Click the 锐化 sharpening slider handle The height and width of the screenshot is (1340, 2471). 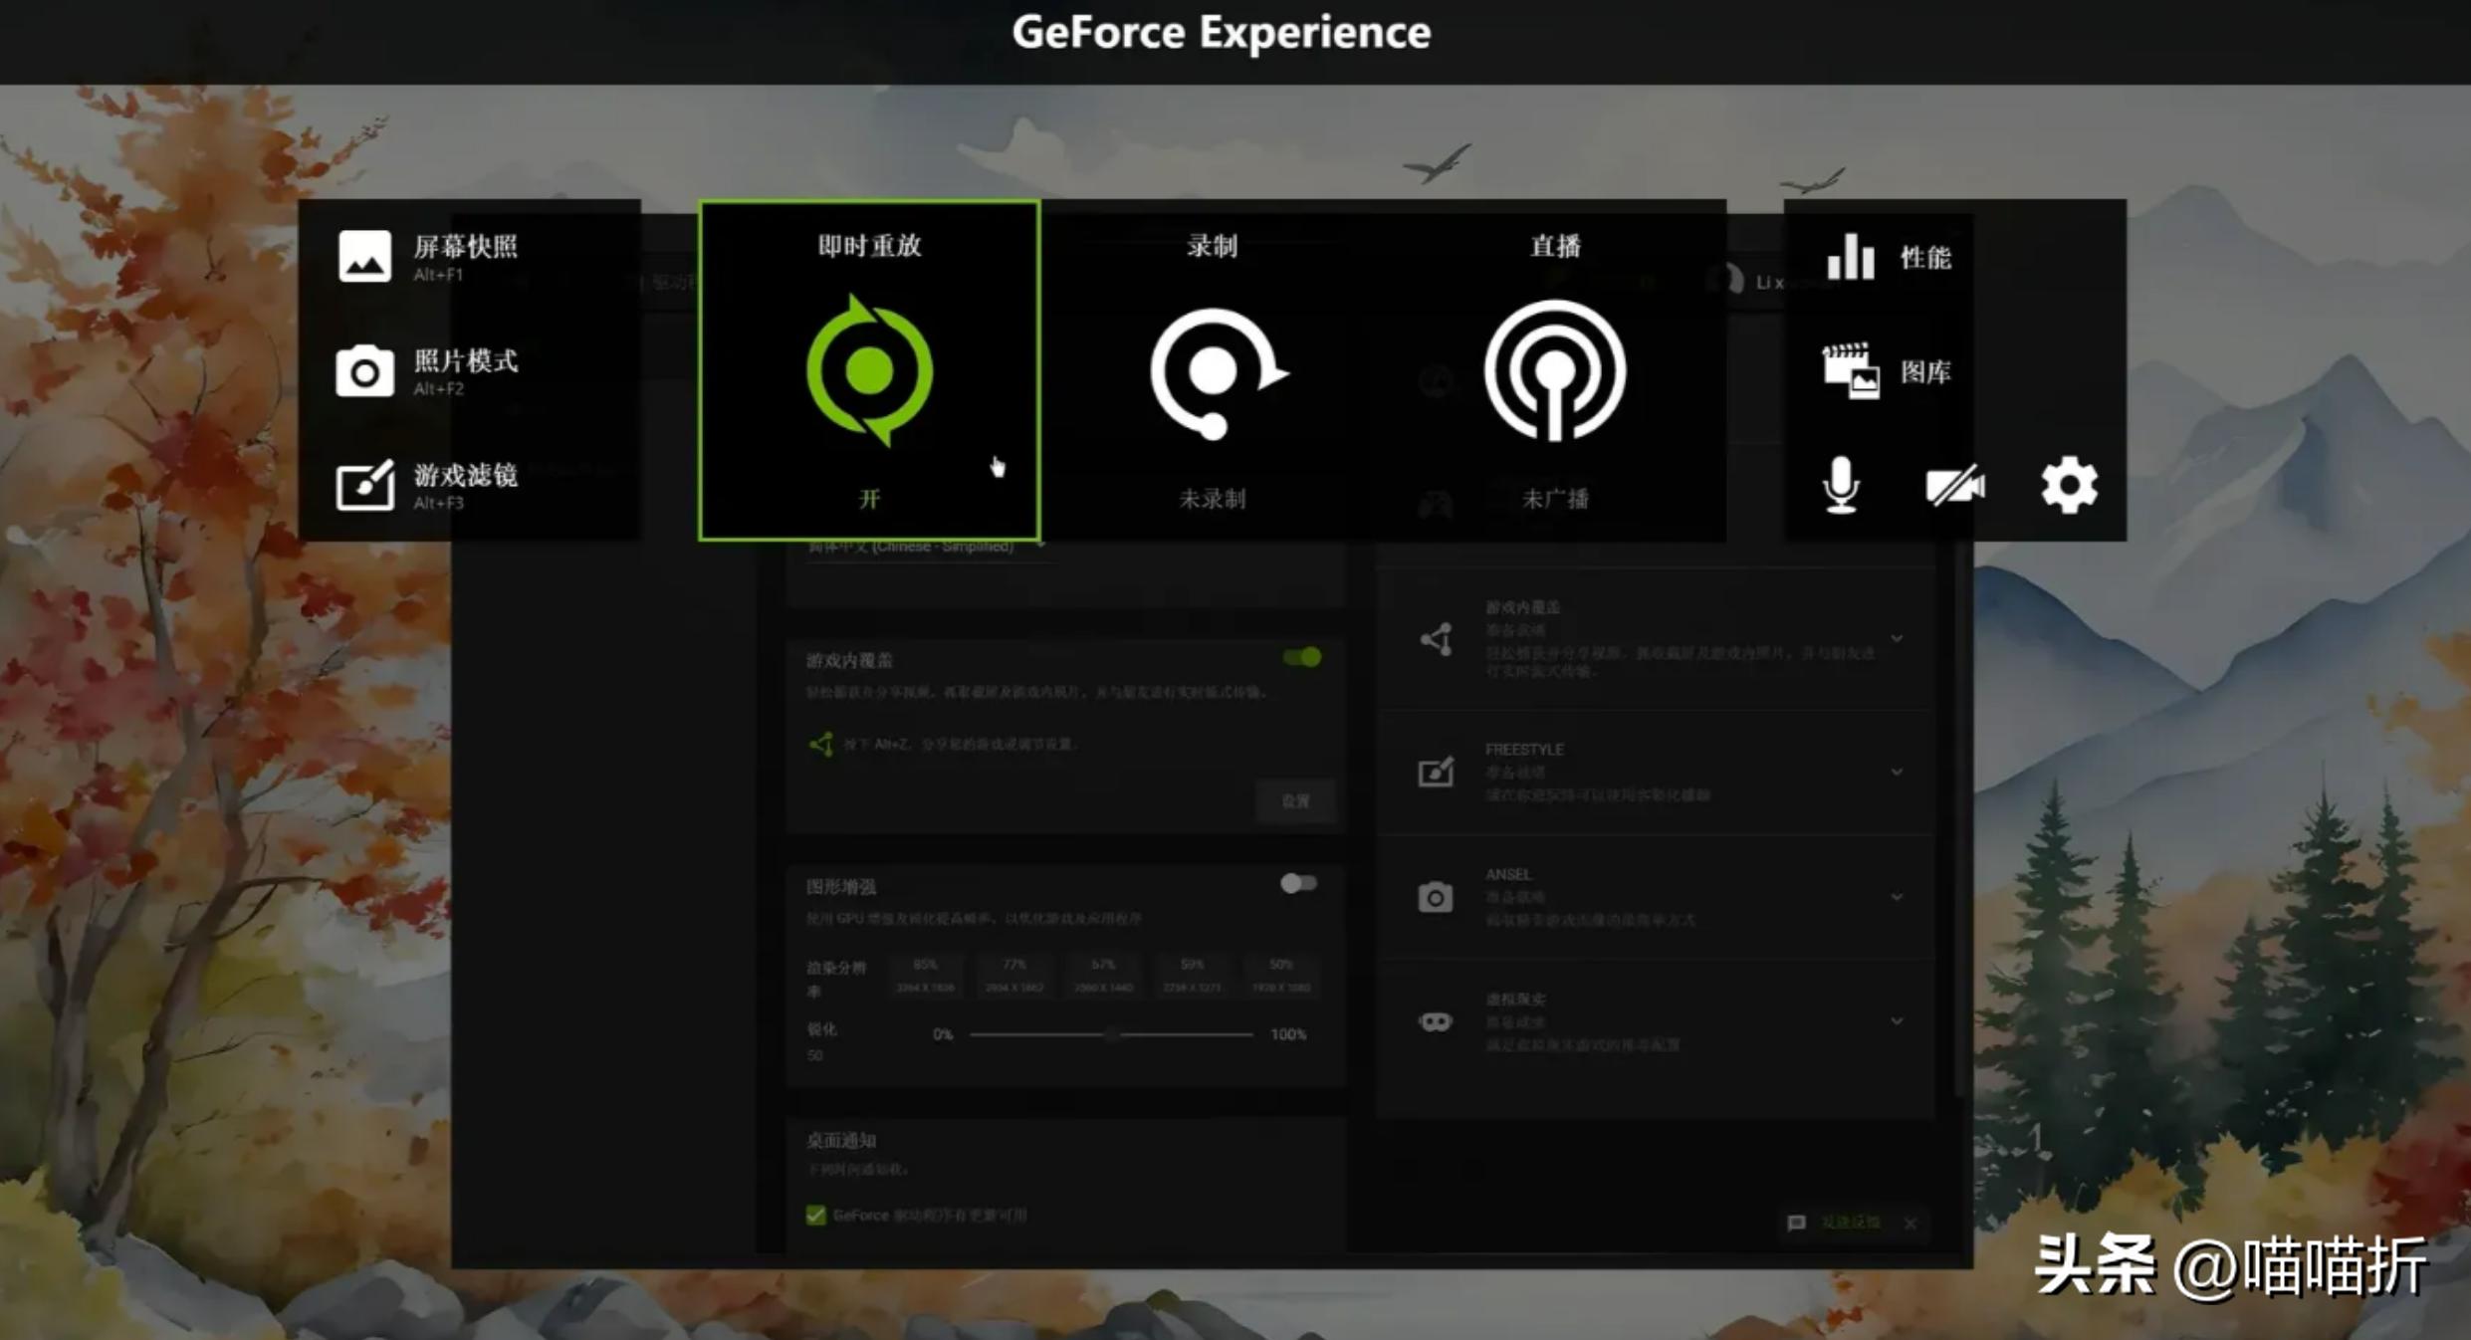tap(1112, 1034)
